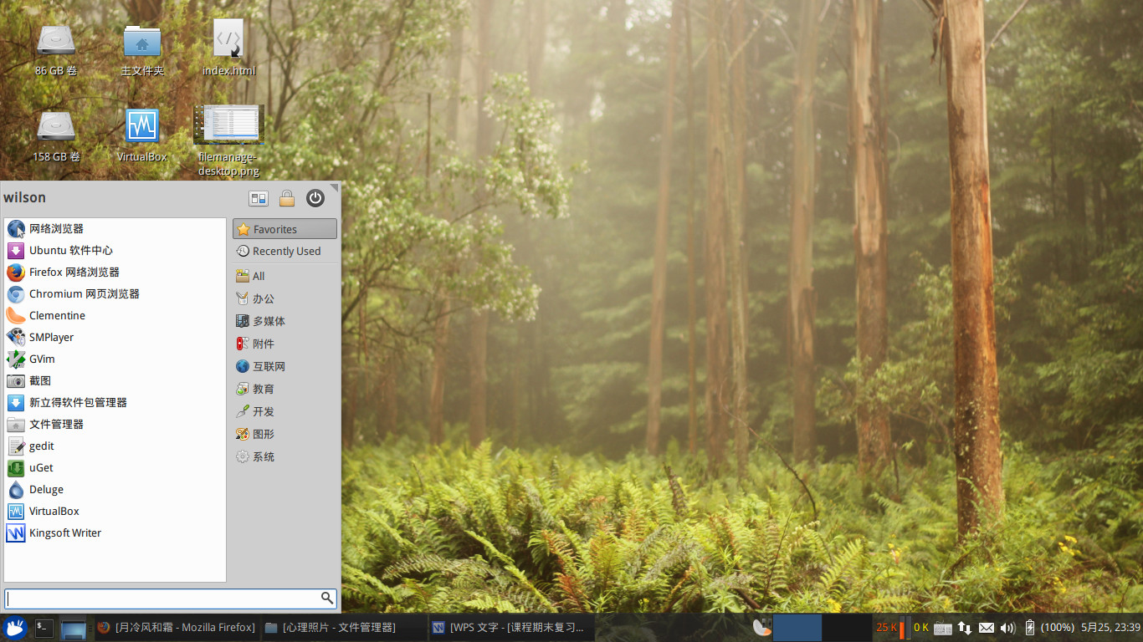Open the 办公 office category

284,298
